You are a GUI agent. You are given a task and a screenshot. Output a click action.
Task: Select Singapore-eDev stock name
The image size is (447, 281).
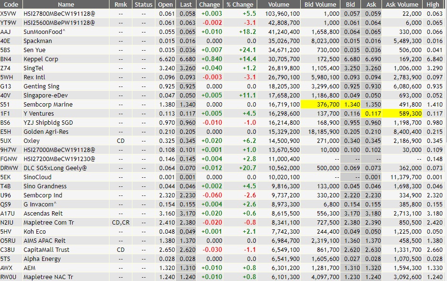(45, 96)
